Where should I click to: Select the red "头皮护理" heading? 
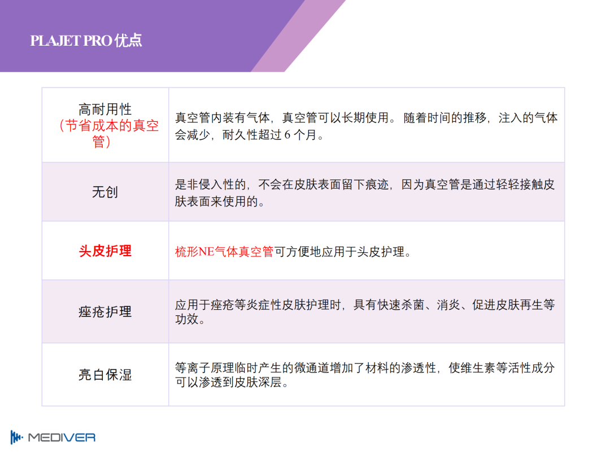click(105, 251)
